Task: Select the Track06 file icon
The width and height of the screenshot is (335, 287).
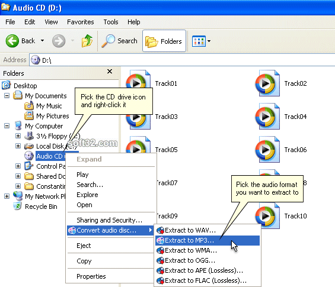Action: click(x=267, y=149)
